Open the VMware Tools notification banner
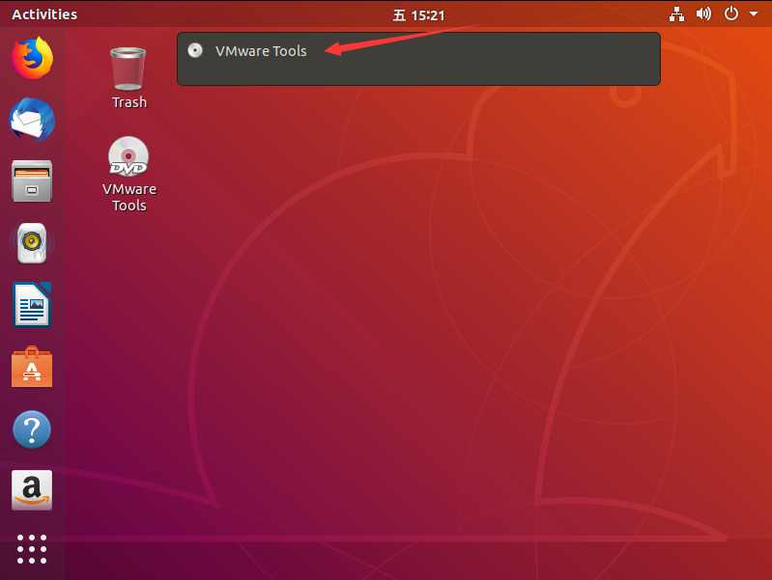 418,59
